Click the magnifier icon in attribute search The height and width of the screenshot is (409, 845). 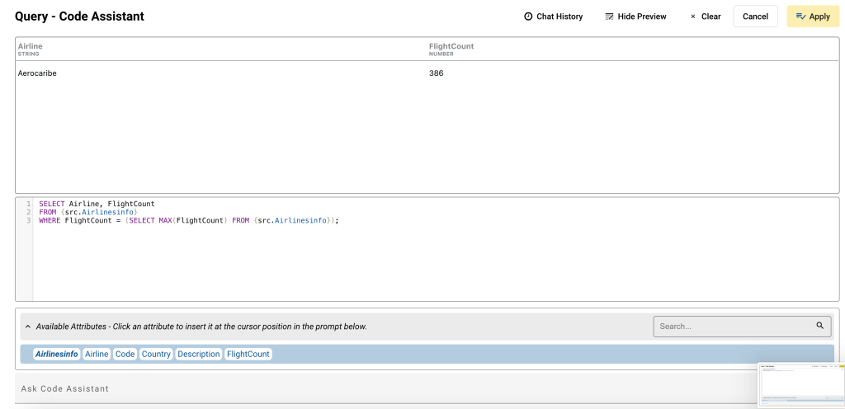coord(820,326)
